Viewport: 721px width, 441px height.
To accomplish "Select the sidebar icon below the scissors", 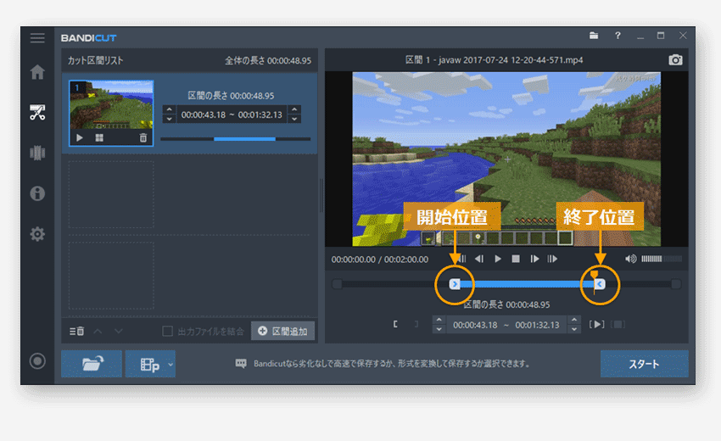I will click(x=37, y=153).
